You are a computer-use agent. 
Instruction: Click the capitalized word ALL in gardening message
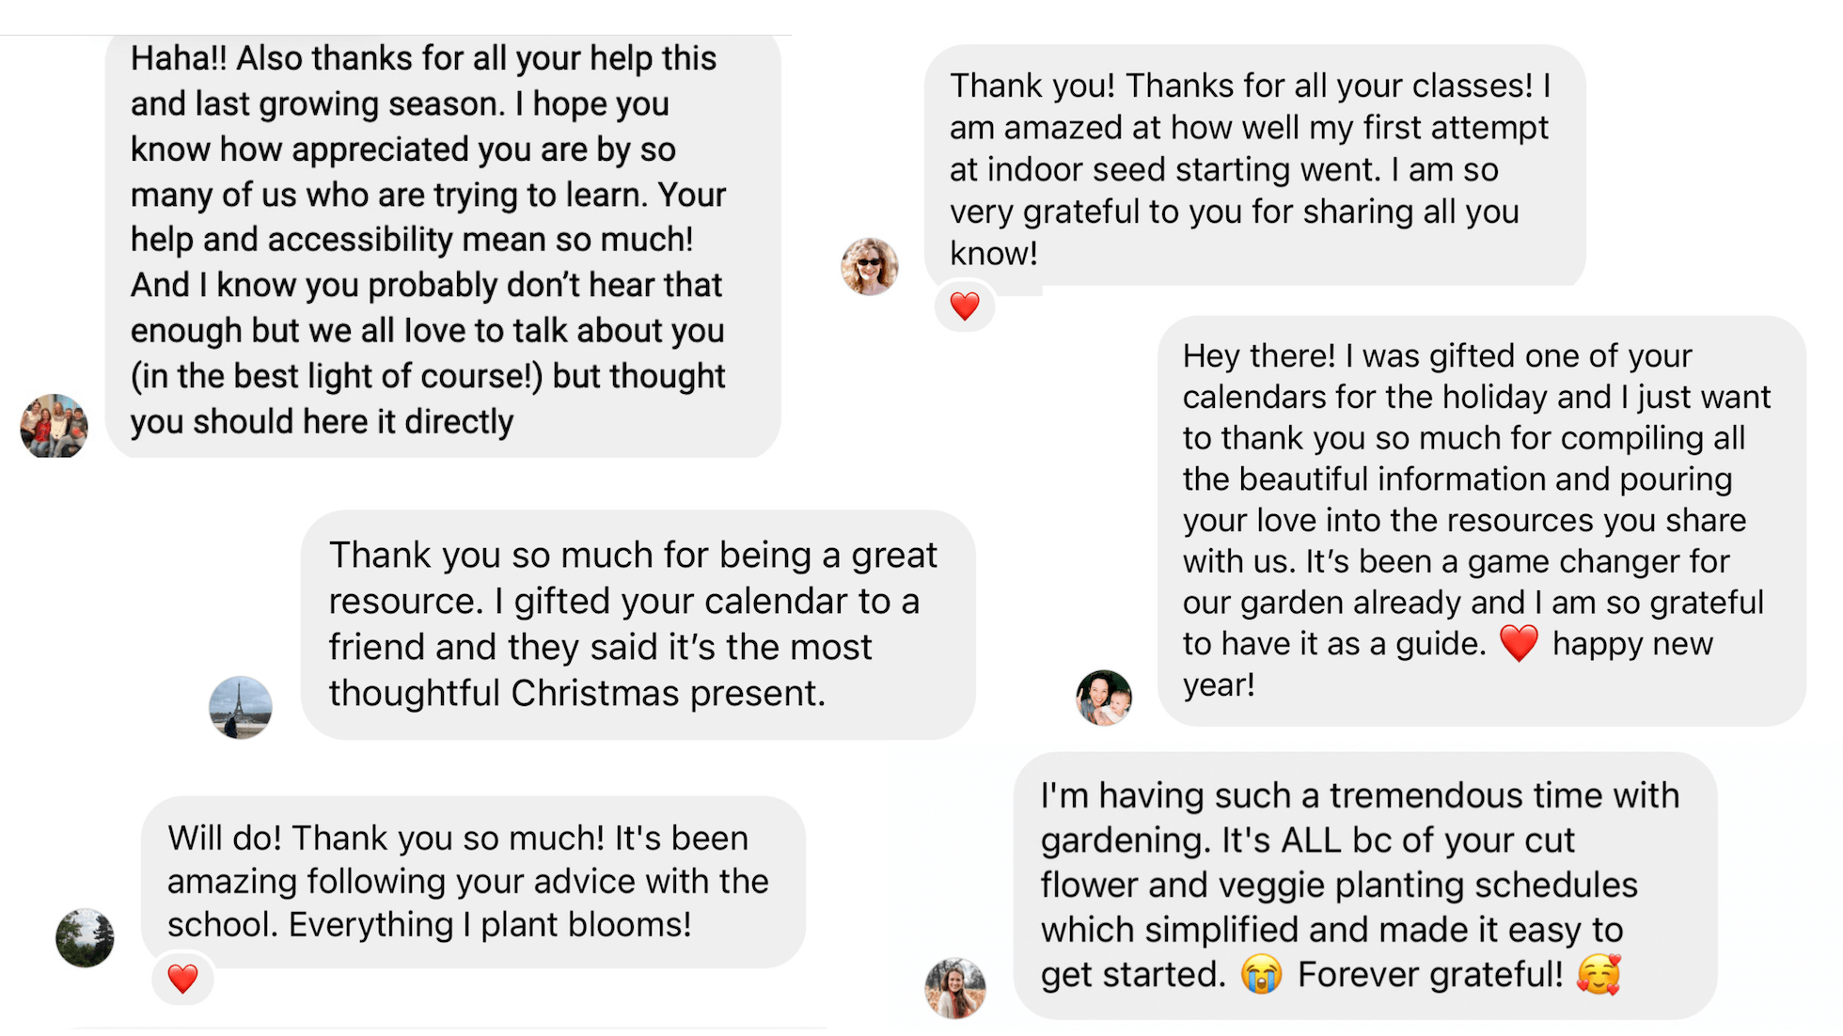point(1312,840)
